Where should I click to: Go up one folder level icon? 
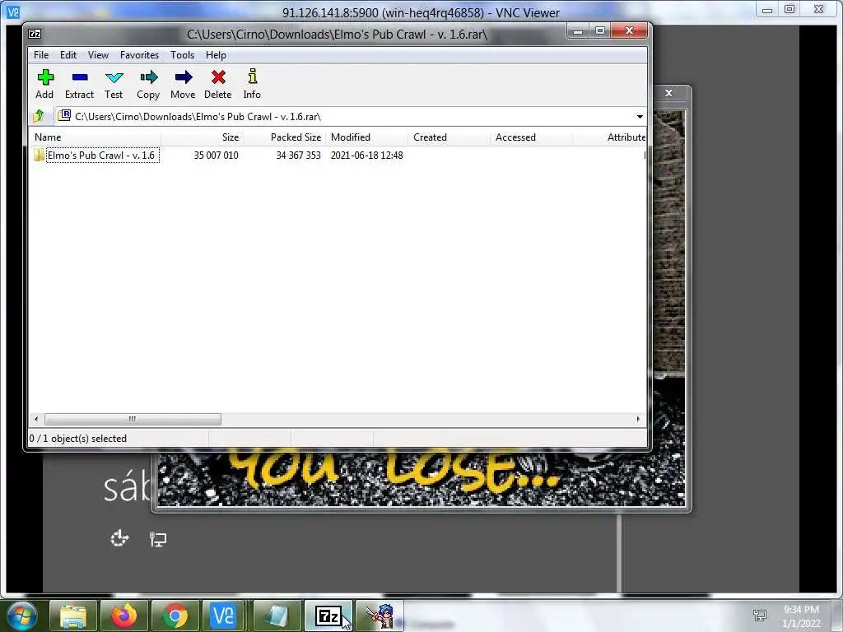[39, 116]
